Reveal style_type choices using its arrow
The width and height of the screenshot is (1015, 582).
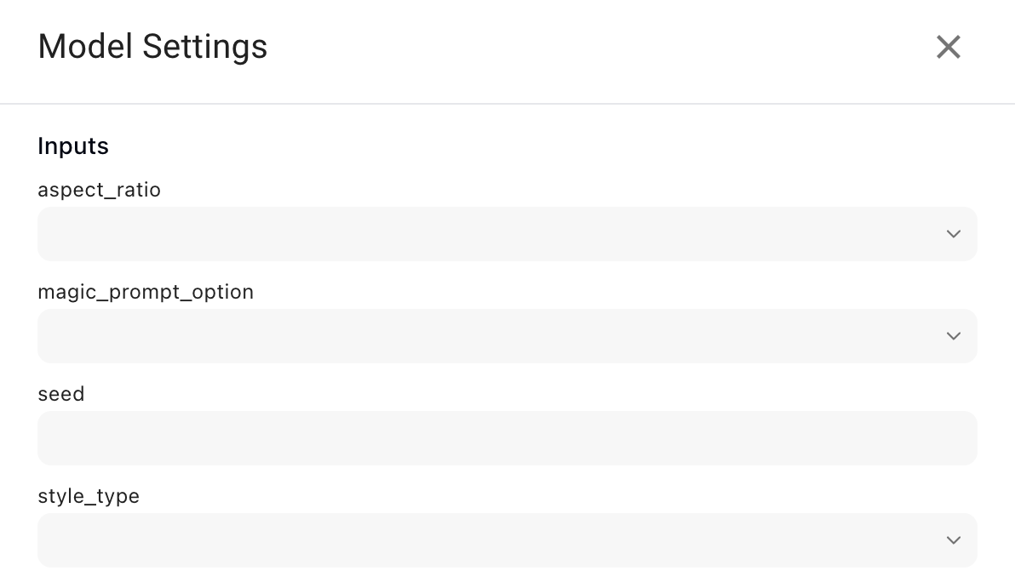(x=953, y=540)
